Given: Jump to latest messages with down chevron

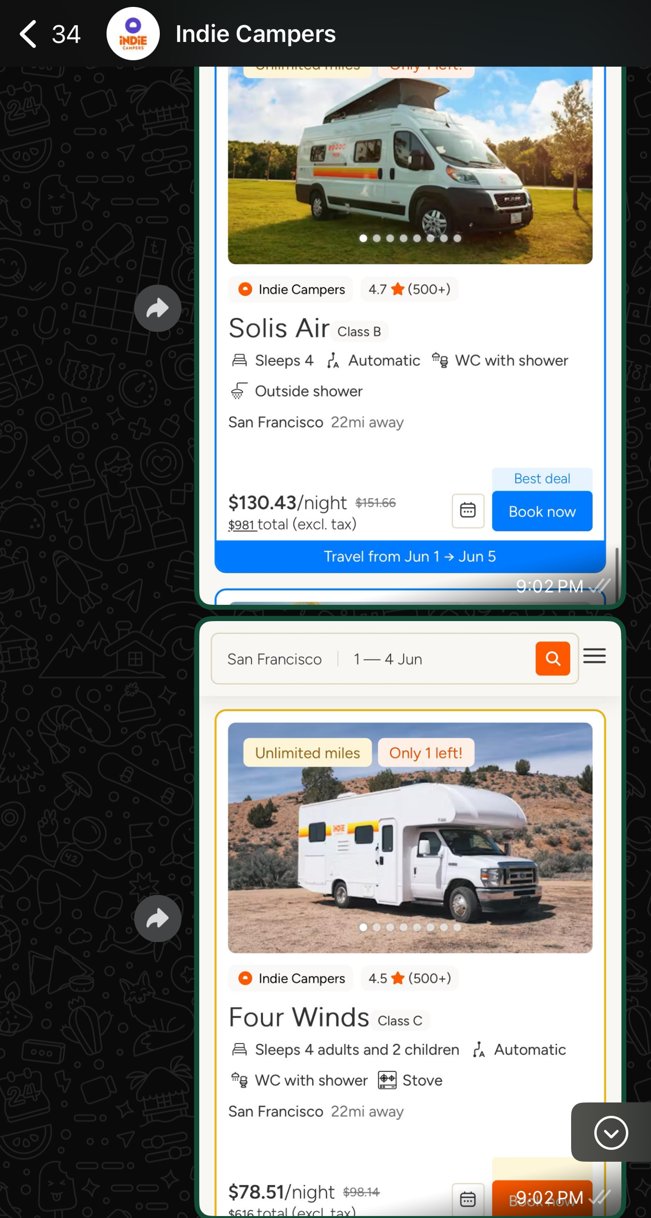Looking at the screenshot, I should point(611,1133).
